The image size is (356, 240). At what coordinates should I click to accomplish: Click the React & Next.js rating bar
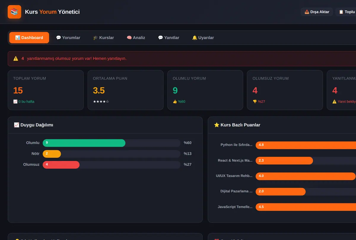click(284, 161)
